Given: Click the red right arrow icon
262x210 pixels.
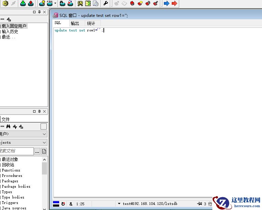Looking at the screenshot, I should (x=174, y=3).
